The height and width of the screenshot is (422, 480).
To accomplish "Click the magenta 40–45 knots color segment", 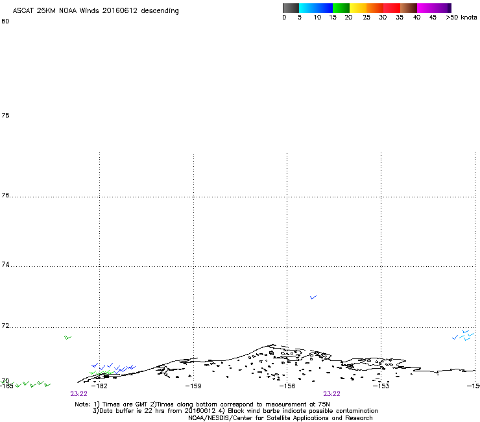I will 426,8.
